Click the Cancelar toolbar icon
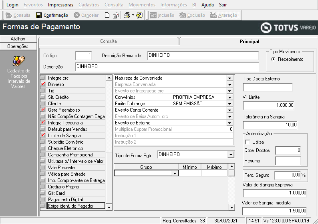Screen dimensions: 318x224 (x=76, y=15)
